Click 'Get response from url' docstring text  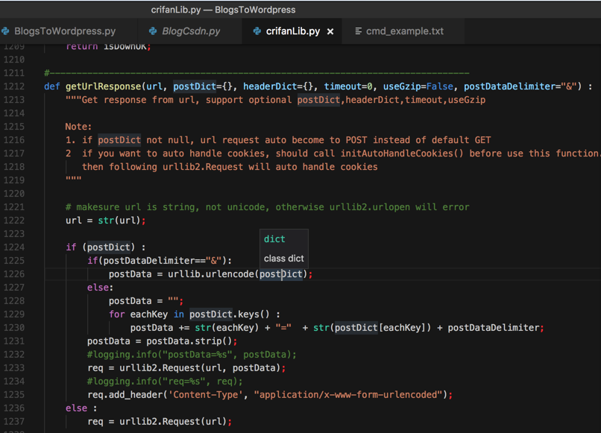pyautogui.click(x=139, y=100)
